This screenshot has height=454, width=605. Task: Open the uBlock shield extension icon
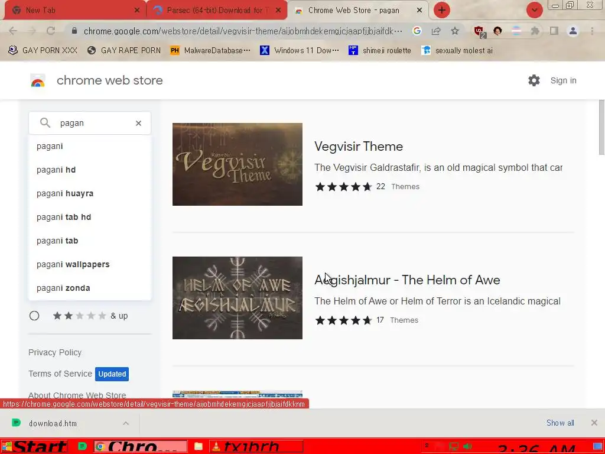(479, 31)
